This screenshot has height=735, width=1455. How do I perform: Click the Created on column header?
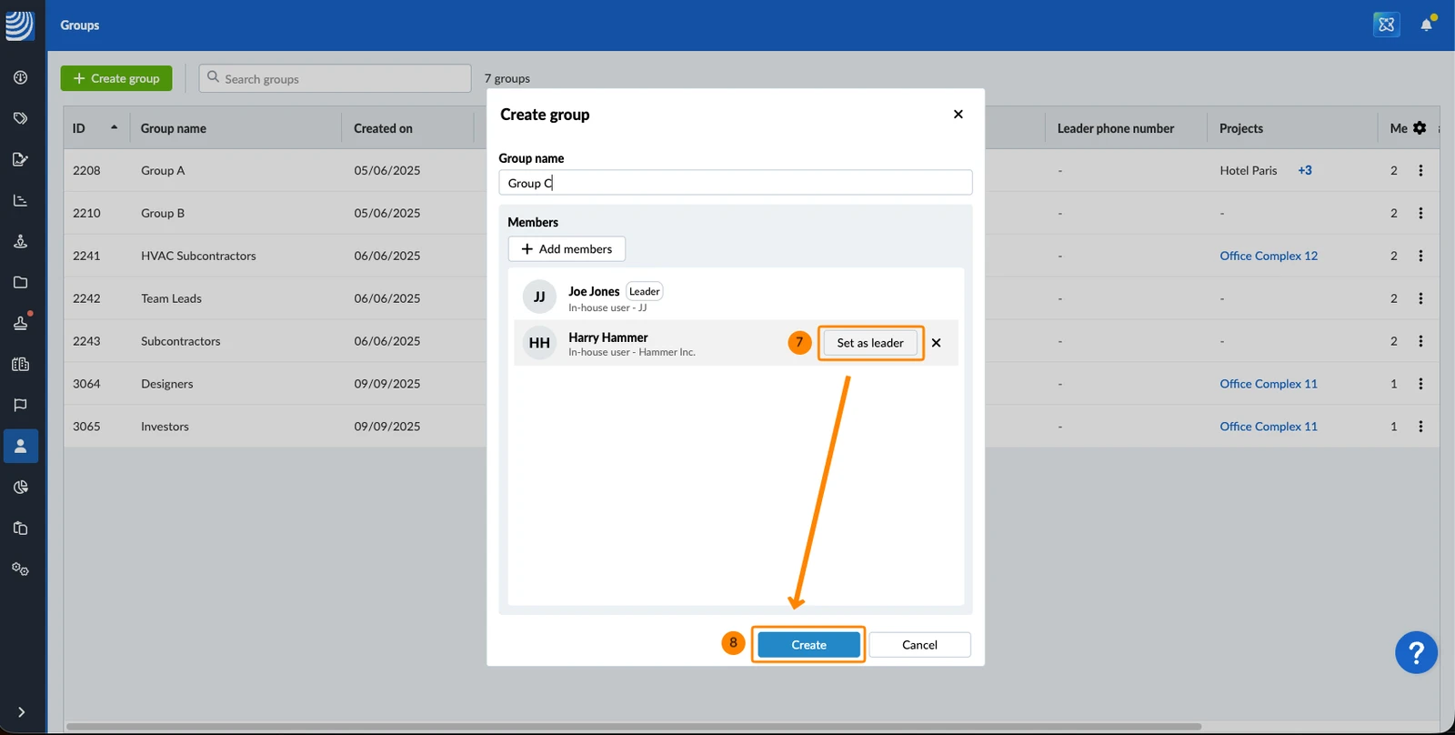tap(383, 128)
